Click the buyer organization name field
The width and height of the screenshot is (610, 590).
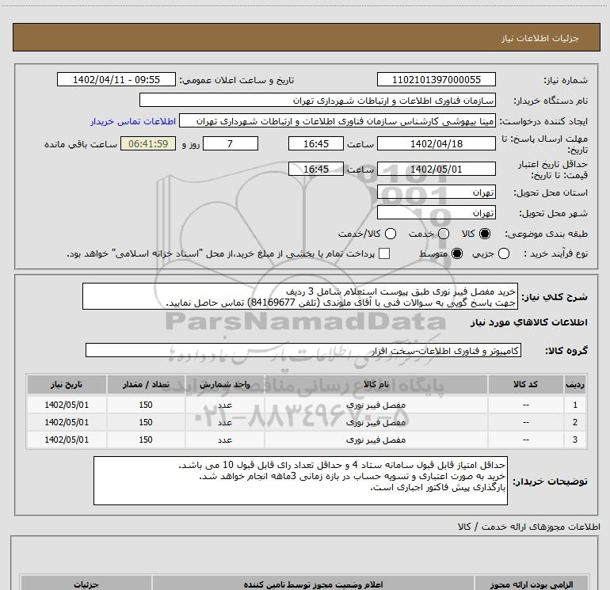click(x=318, y=100)
